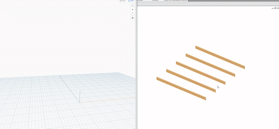Screen dimensions: 279x129
Task: Select the fourth beam from top
Action: coord(191,81)
